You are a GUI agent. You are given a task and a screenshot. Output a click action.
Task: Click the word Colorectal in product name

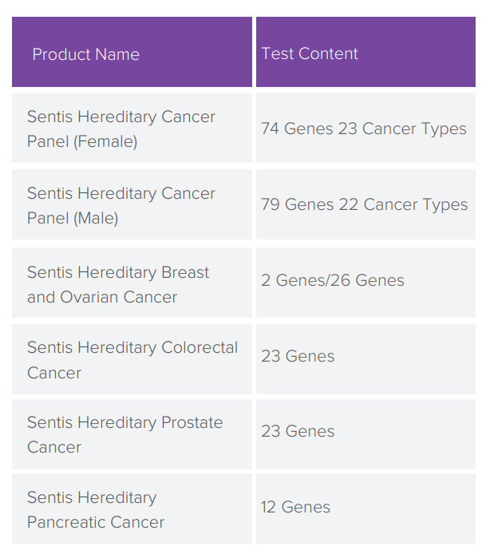[200, 348]
